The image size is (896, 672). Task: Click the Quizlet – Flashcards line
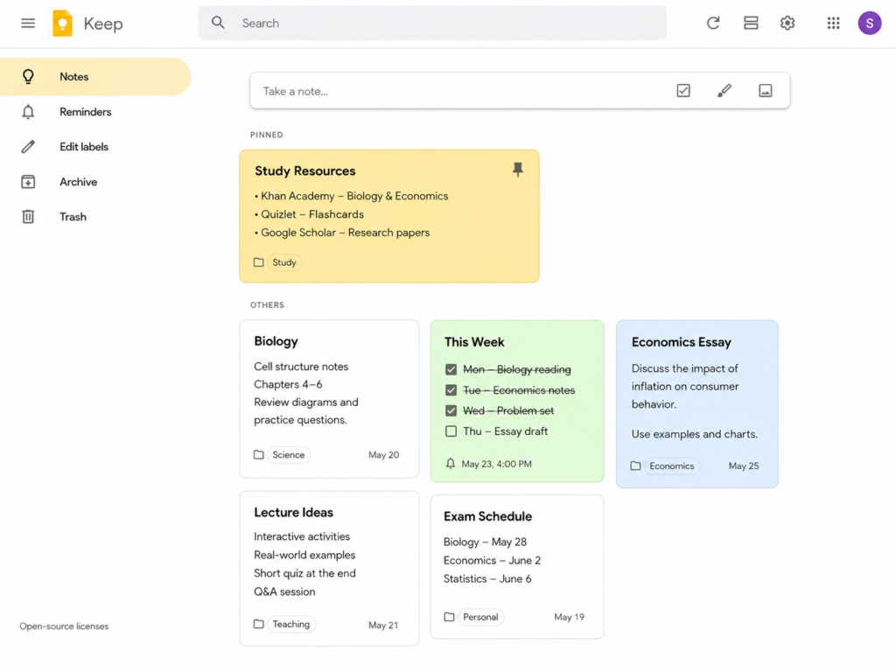tap(309, 214)
